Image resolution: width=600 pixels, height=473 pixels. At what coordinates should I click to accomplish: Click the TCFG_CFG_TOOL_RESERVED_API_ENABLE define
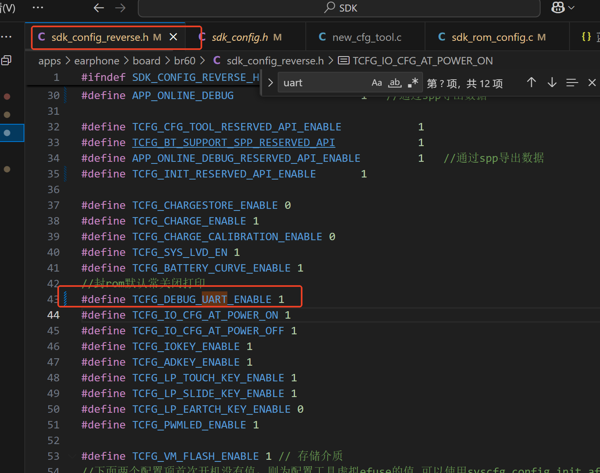click(x=236, y=127)
